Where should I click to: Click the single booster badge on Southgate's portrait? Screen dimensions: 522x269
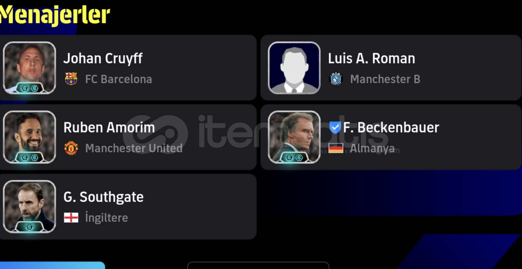pyautogui.click(x=30, y=227)
